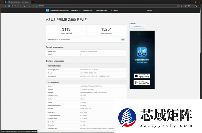202x133 pixels.
Task: Click the Geekbench 6 Available Now ad text
Action: pyautogui.click(x=142, y=61)
